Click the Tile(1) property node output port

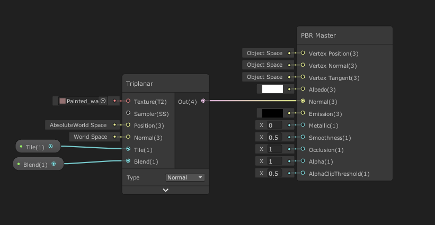pos(51,147)
